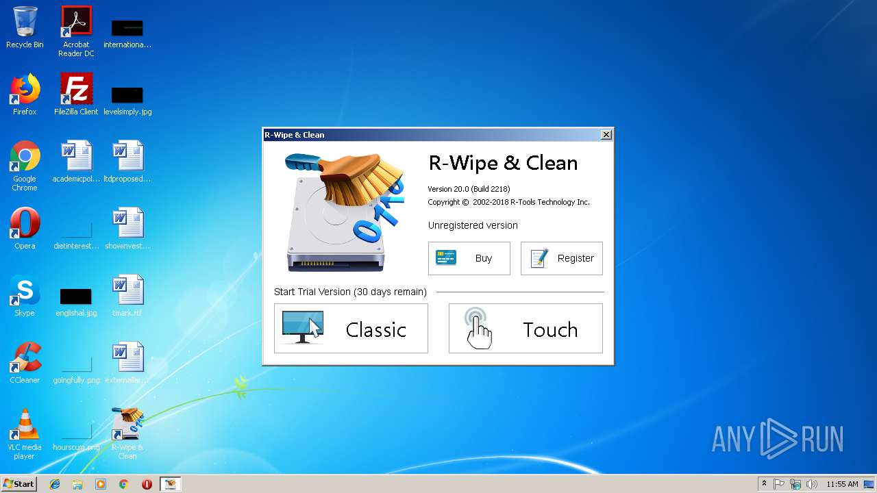The height and width of the screenshot is (493, 877).
Task: Open R-Wipe & Clean desktop shortcut
Action: point(127,434)
